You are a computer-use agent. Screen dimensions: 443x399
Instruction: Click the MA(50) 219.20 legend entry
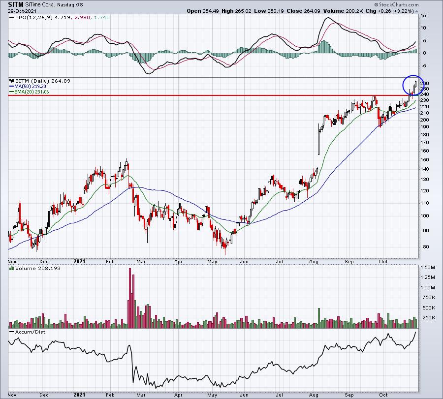(30, 87)
